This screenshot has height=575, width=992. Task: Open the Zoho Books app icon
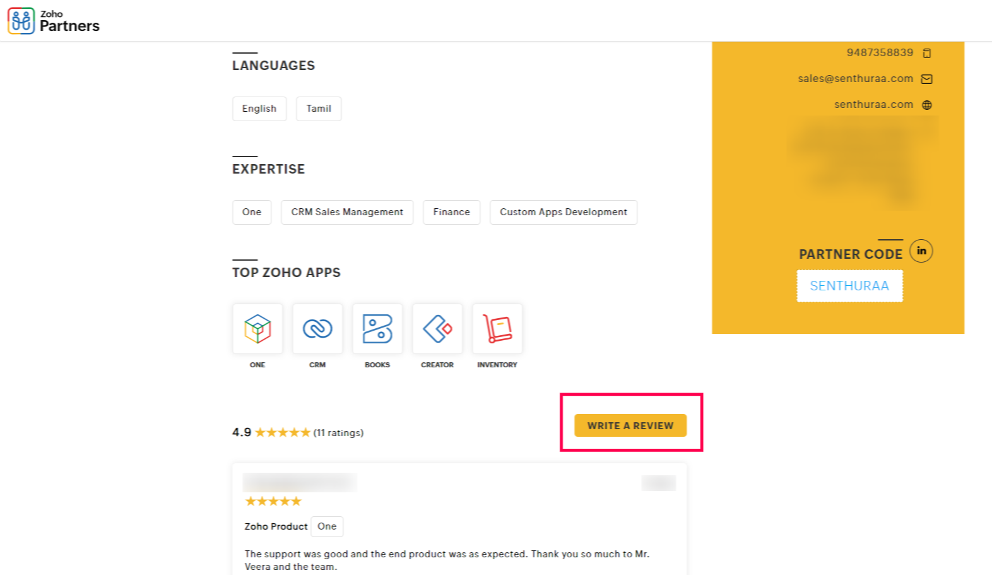(377, 329)
